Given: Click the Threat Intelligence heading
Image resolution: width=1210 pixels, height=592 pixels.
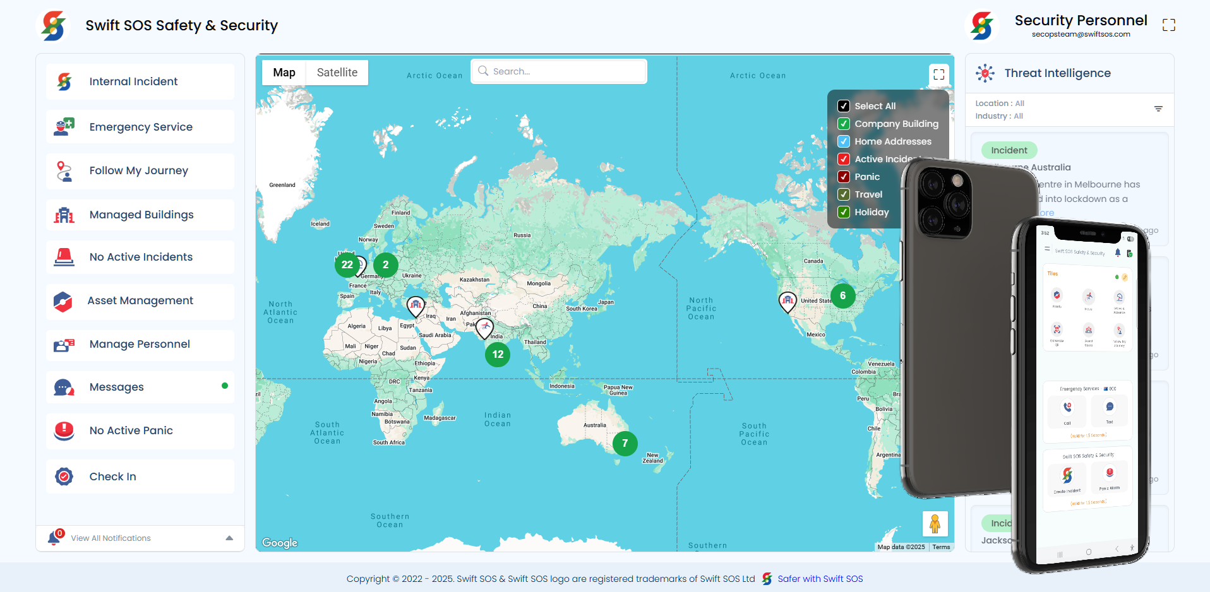Looking at the screenshot, I should (x=1058, y=73).
